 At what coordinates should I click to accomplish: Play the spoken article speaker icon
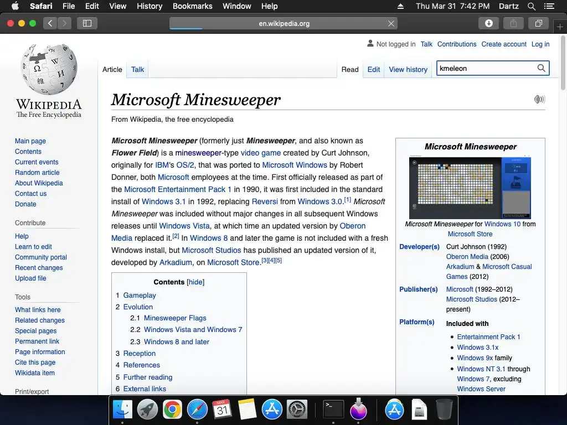(x=539, y=99)
